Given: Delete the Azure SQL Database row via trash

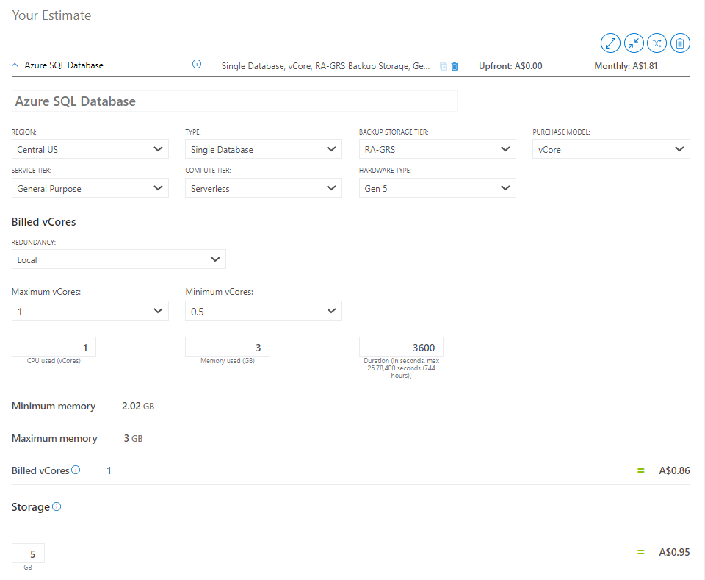Looking at the screenshot, I should pyautogui.click(x=455, y=67).
